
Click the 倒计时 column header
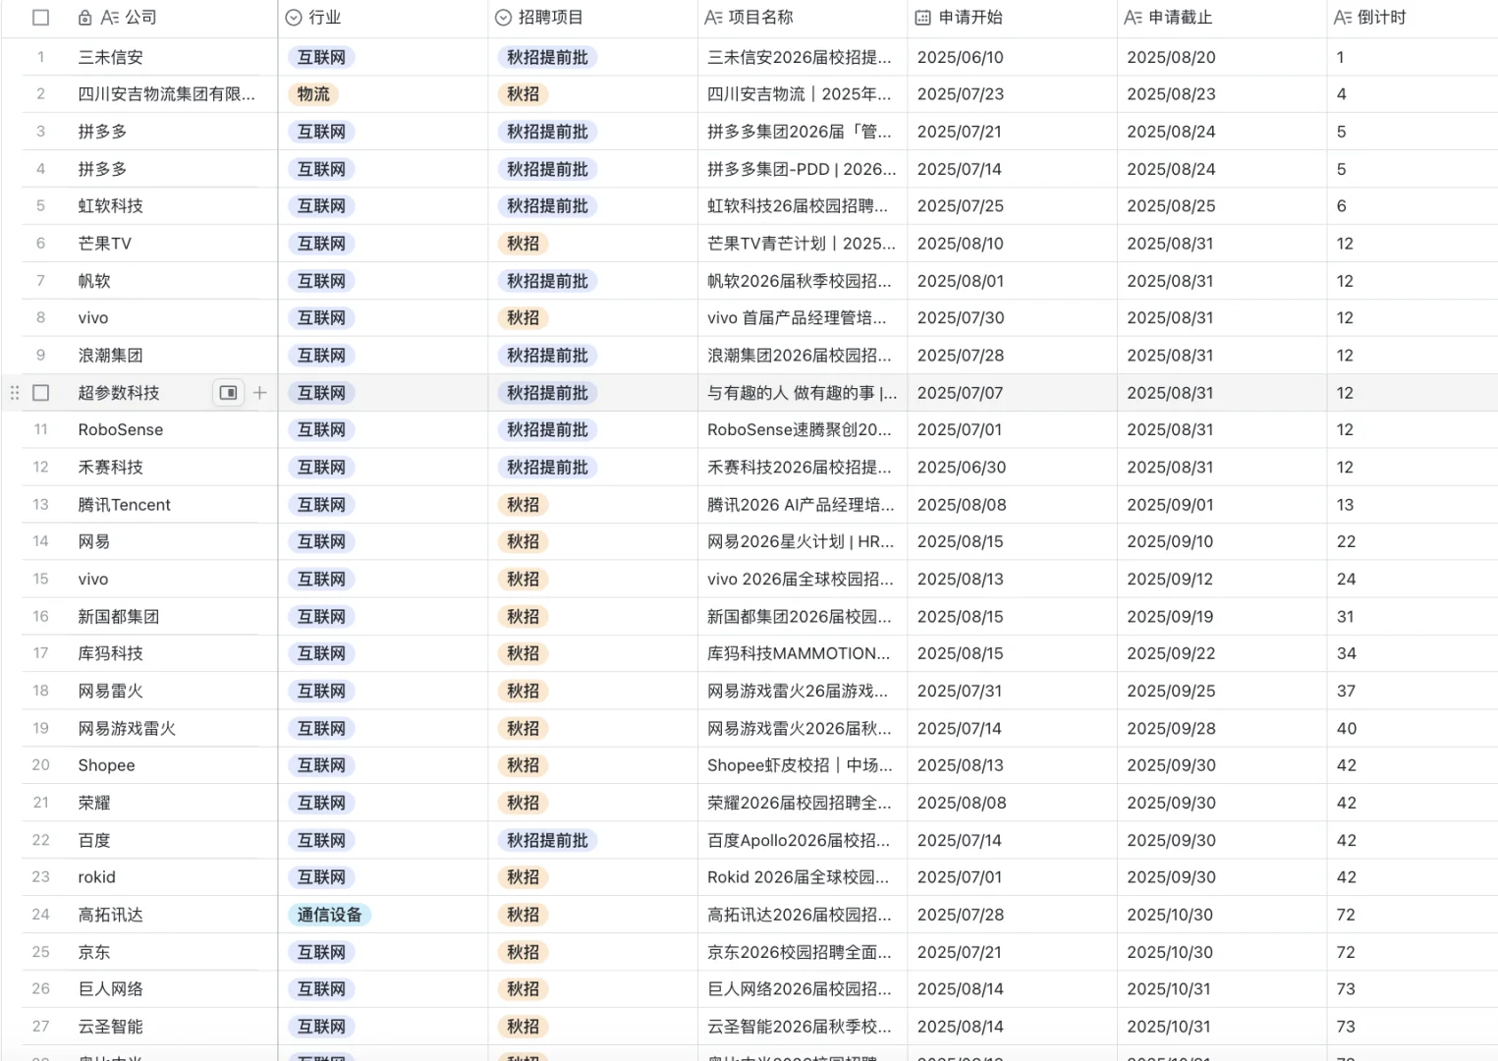click(x=1413, y=18)
